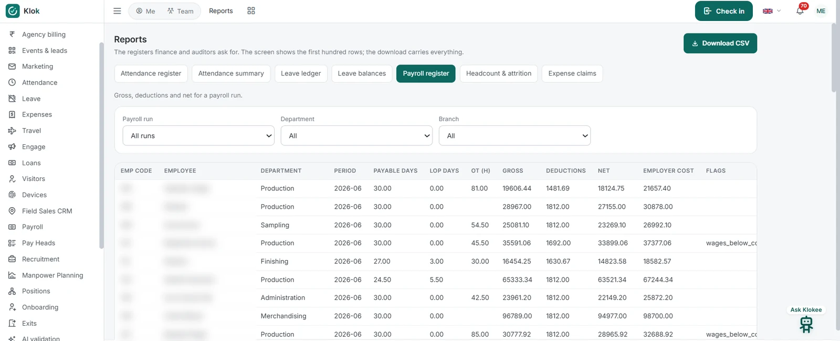Screen dimensions: 840x341
Task: Click the EMPLOYER COST column header
Action: pos(668,170)
